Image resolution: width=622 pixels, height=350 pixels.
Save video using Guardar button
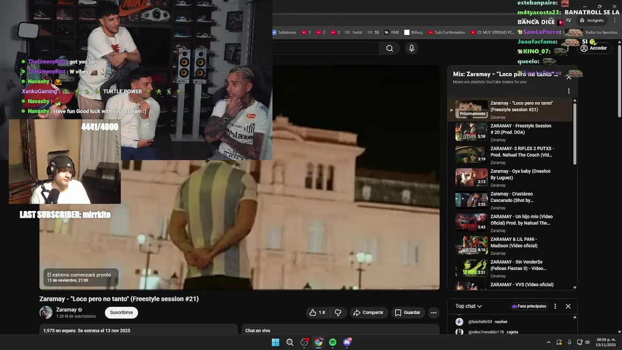point(407,313)
